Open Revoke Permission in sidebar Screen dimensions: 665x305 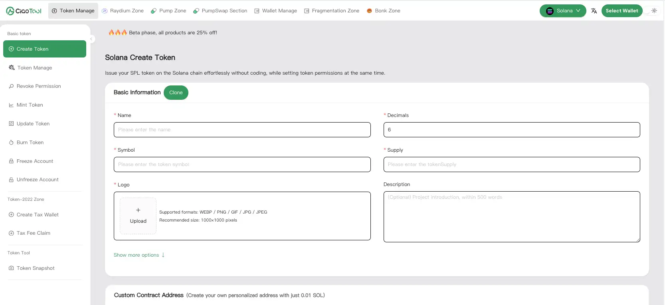(39, 86)
